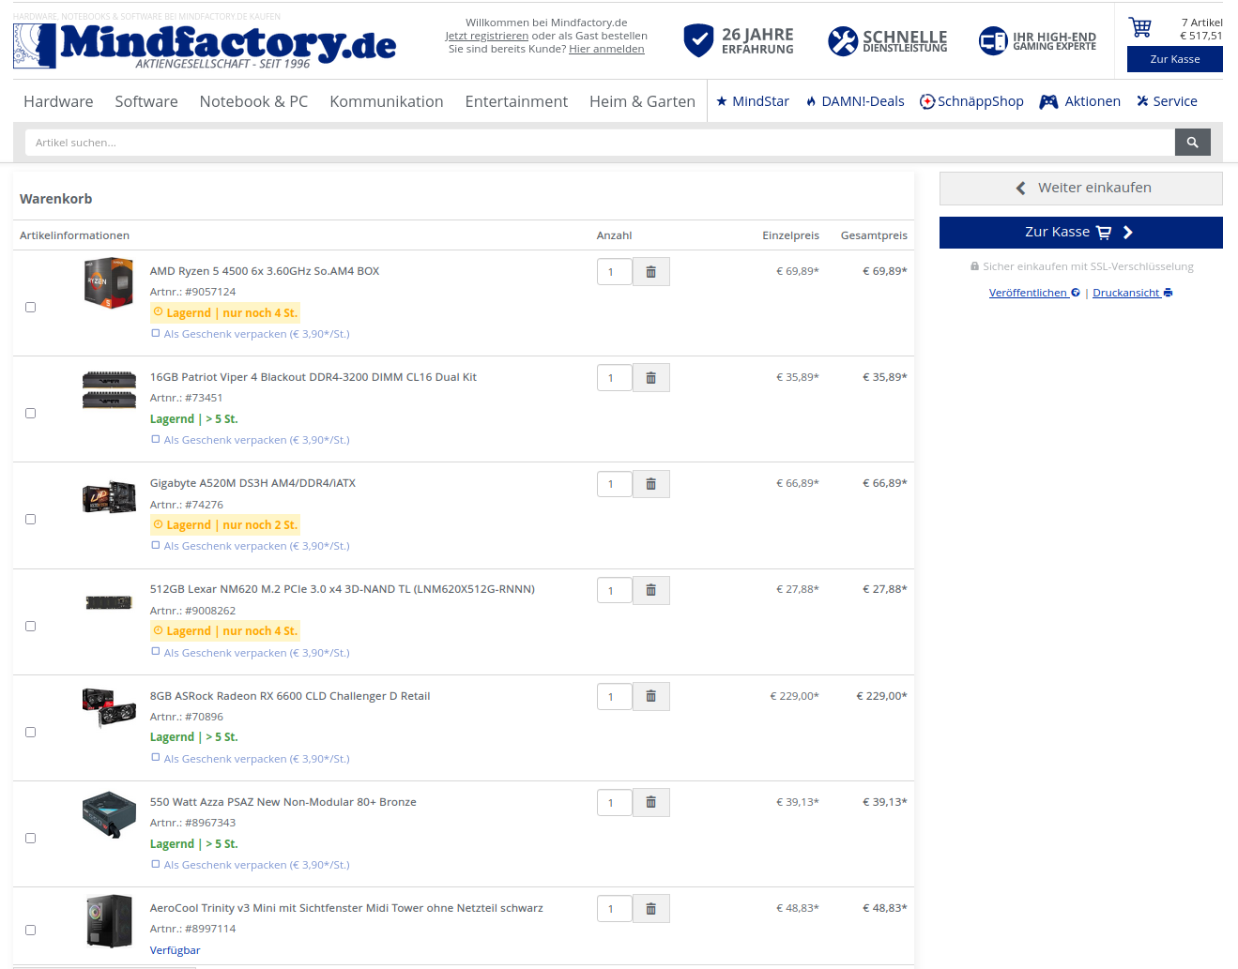The image size is (1238, 969).
Task: Check the Azza PSAZ power supply row checkbox
Action: click(x=30, y=838)
